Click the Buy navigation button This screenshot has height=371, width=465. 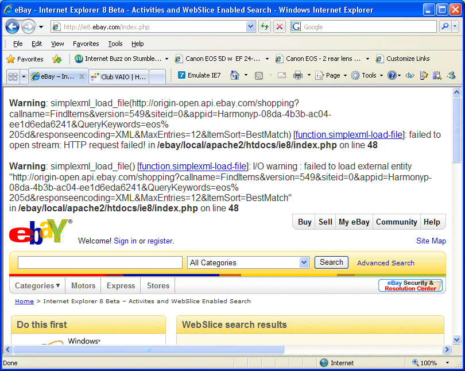click(x=305, y=222)
